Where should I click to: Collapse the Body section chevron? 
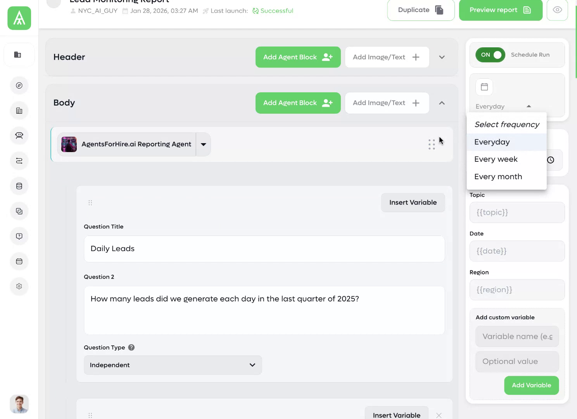442,103
